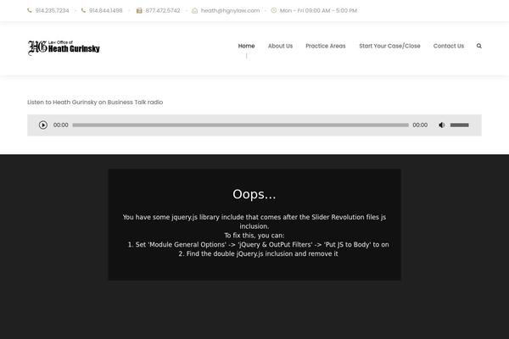This screenshot has height=339, width=509.
Task: Click the fax icon beside 877.472.5742
Action: pos(139,10)
